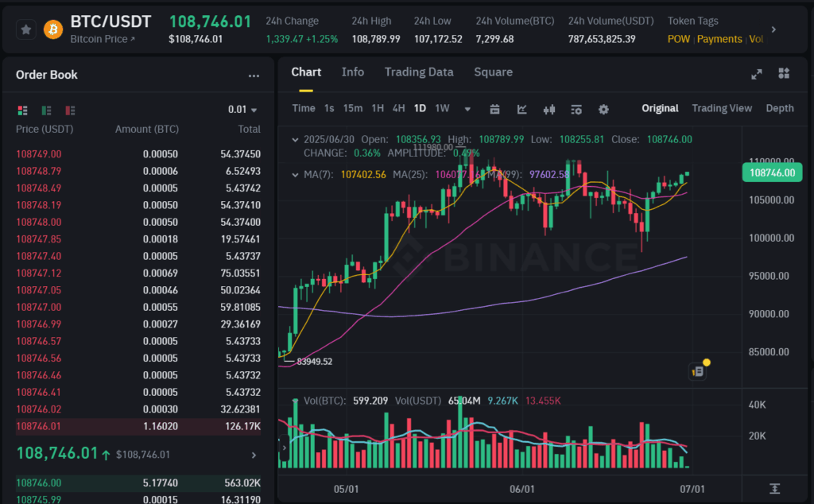Expand the chart to fullscreen
The image size is (814, 504).
pos(757,73)
